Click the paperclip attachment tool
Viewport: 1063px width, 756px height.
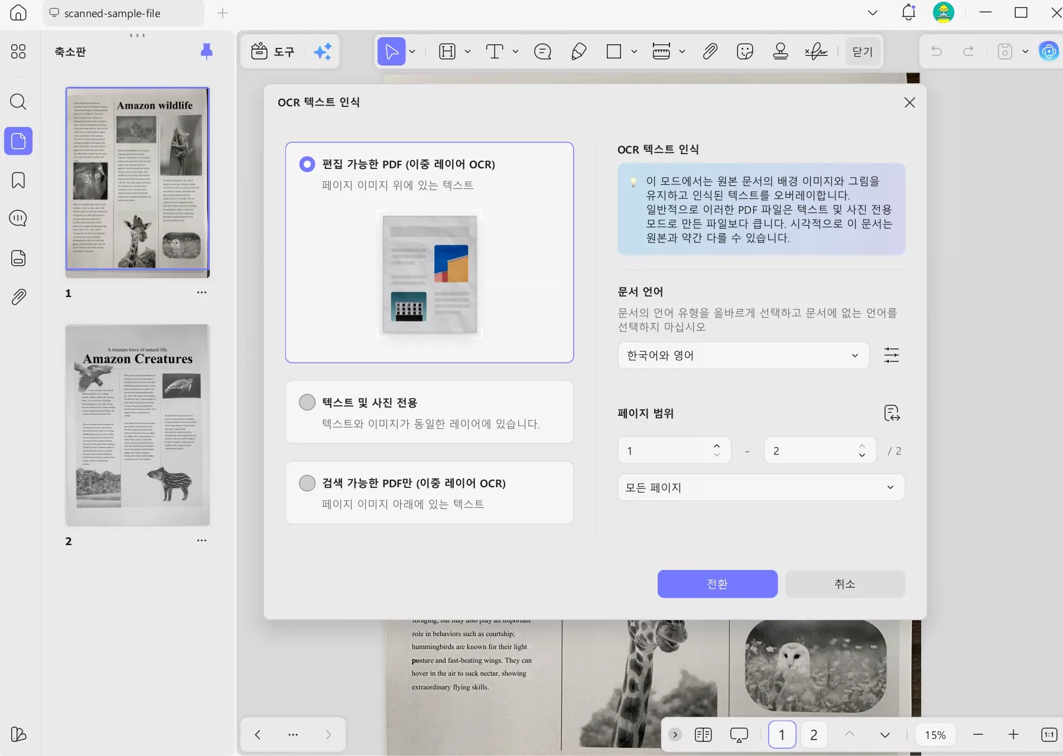710,51
